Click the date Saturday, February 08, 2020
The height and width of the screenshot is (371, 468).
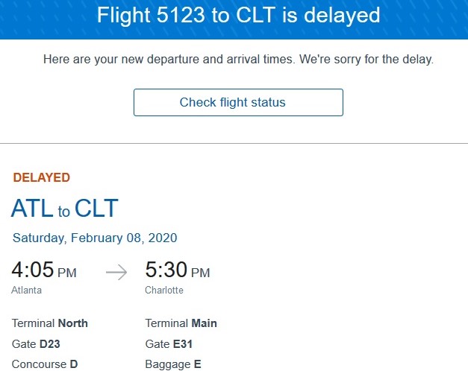[x=95, y=238]
